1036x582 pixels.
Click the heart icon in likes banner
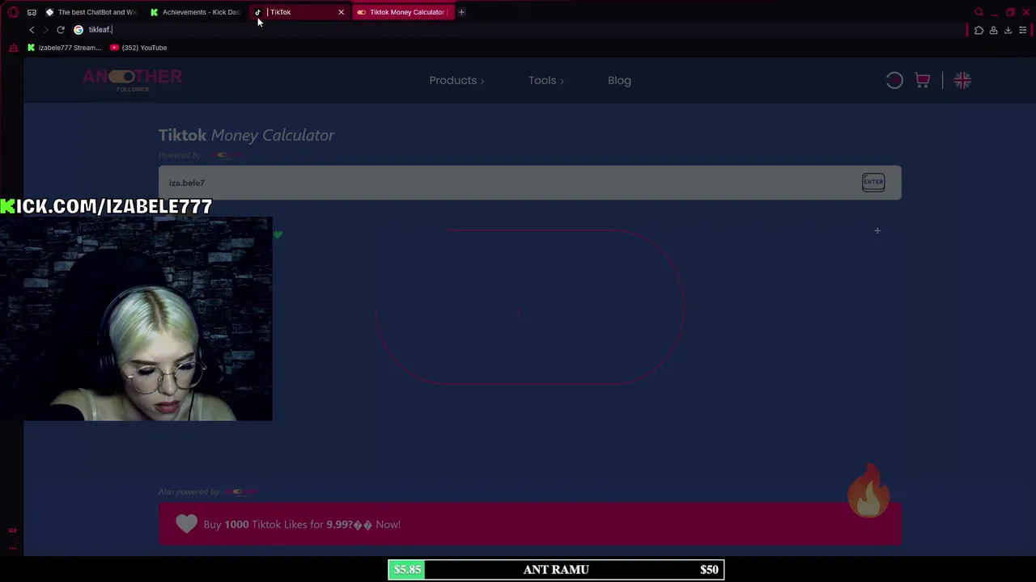tap(187, 524)
